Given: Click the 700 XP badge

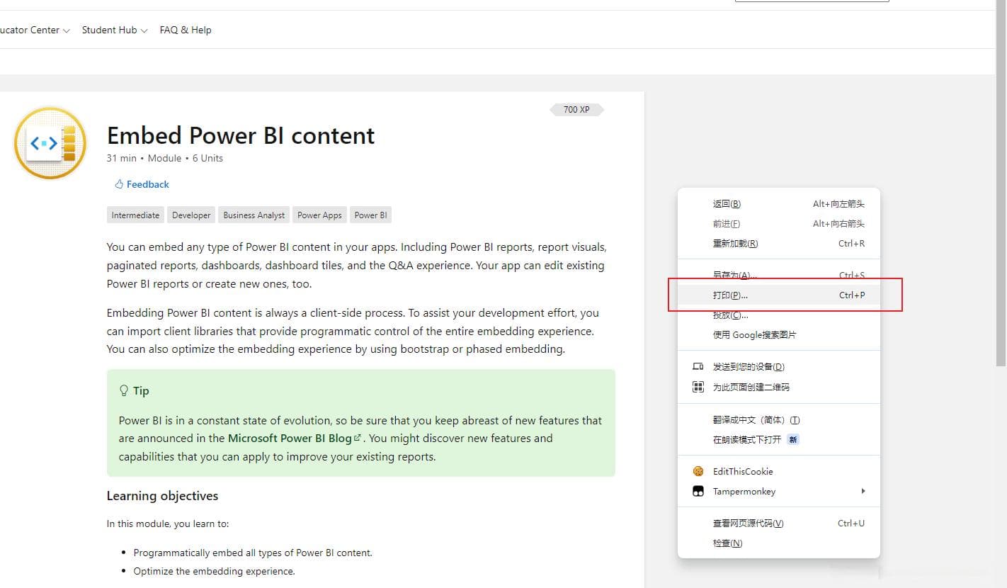Looking at the screenshot, I should (x=576, y=110).
